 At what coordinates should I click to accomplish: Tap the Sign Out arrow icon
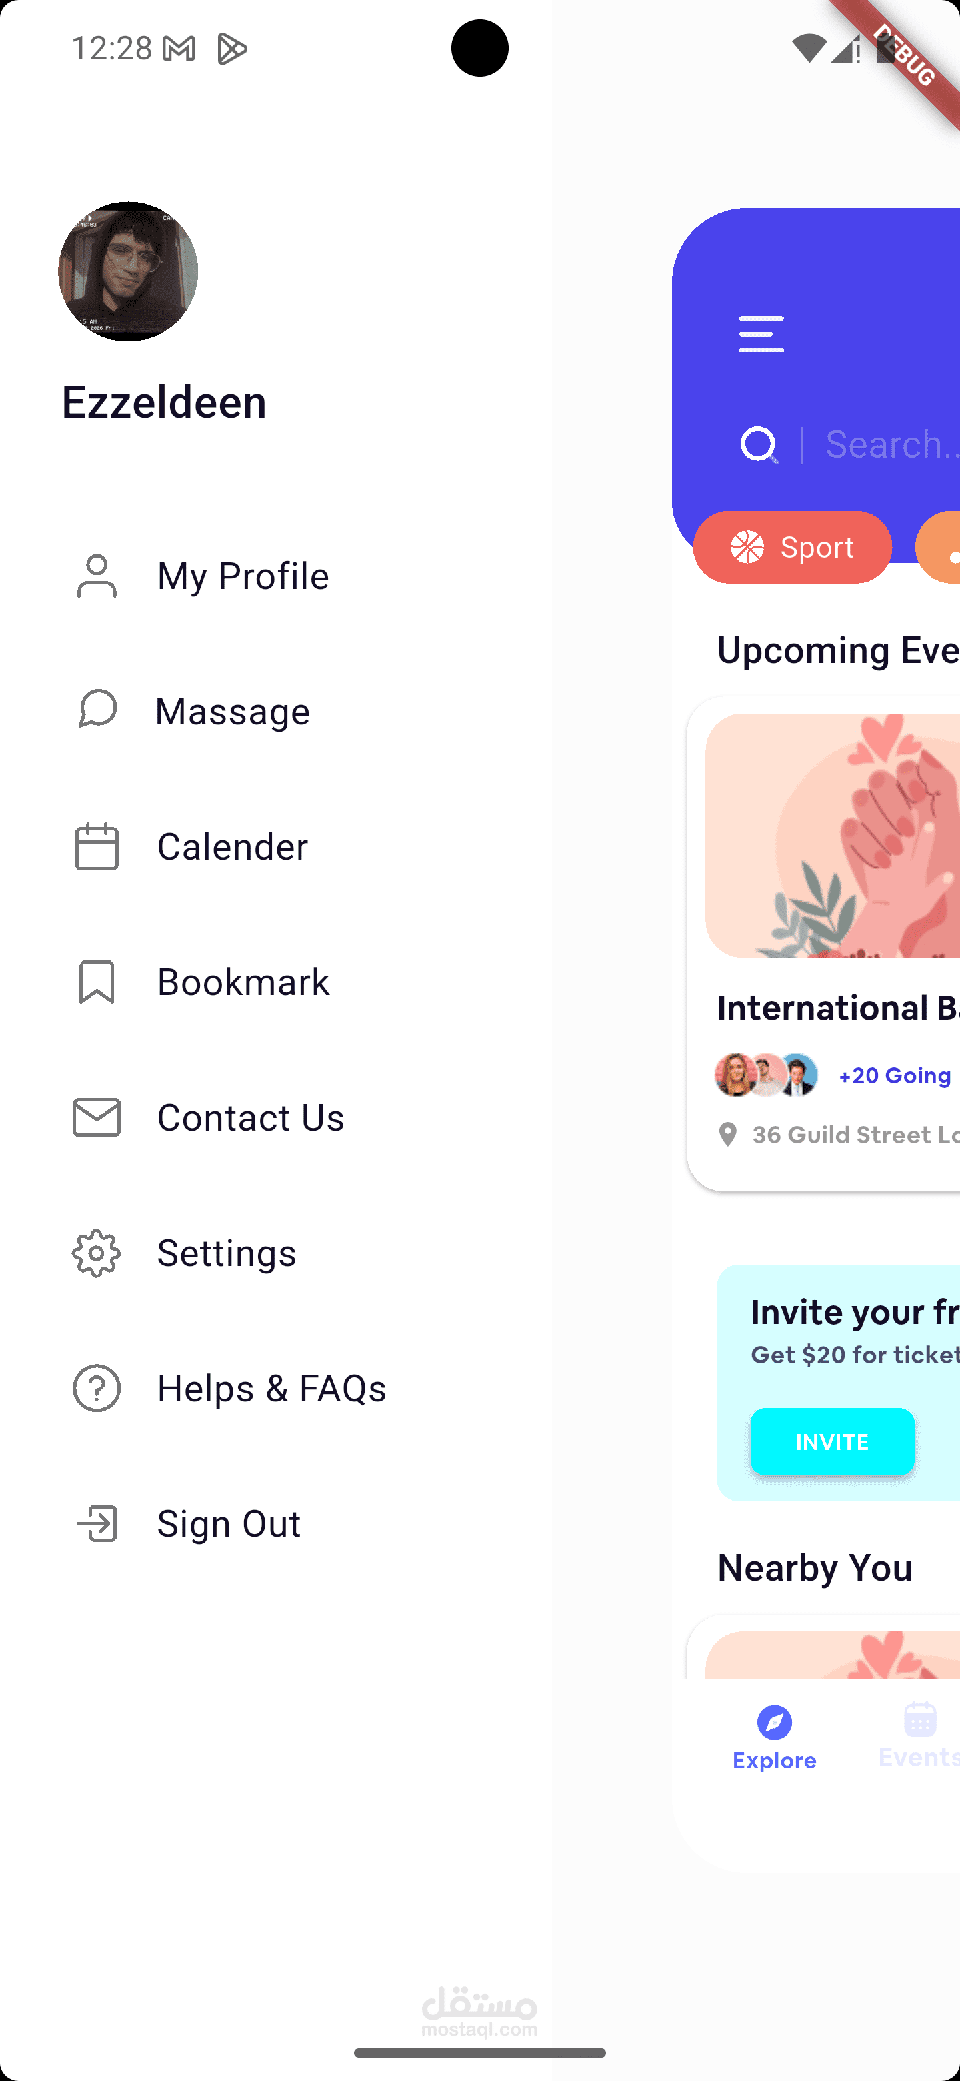click(x=97, y=1523)
